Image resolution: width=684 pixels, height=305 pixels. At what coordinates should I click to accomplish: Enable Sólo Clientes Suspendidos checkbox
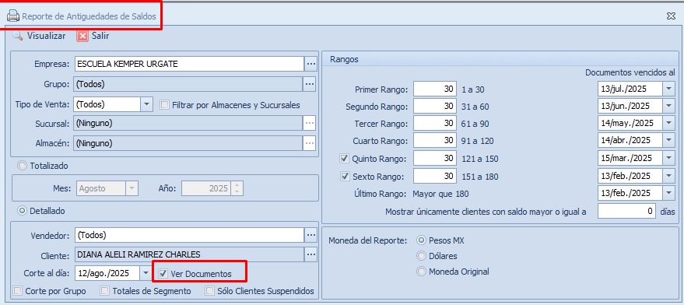pos(210,290)
